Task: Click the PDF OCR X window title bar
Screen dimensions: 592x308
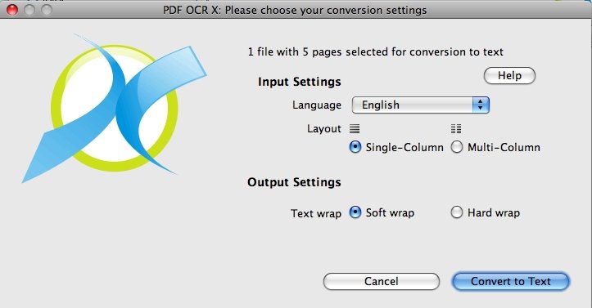Action: click(296, 10)
